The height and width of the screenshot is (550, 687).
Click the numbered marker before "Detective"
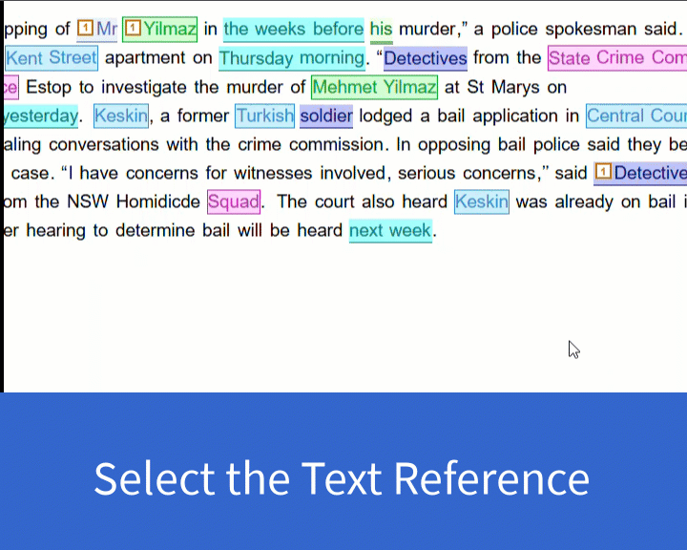(602, 173)
